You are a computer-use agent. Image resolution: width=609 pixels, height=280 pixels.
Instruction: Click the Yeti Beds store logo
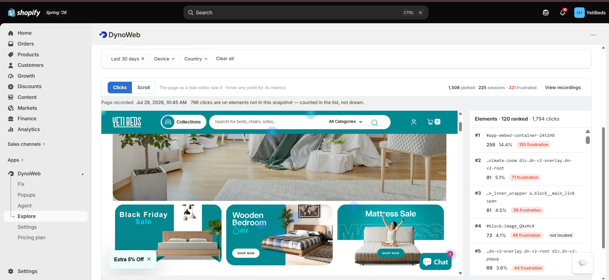pos(127,122)
